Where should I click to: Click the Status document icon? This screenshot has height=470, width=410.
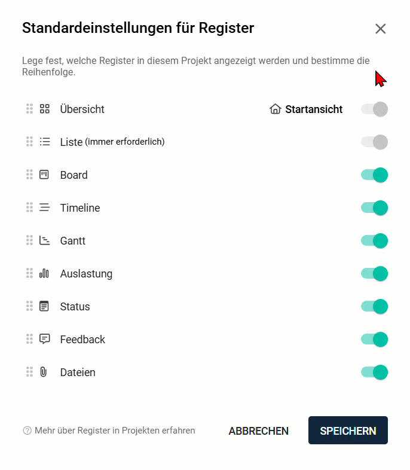44,306
